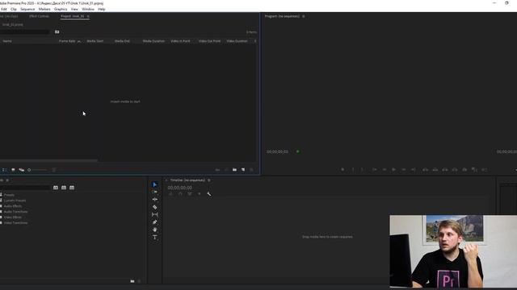This screenshot has width=517, height=290.
Task: Open the Clip menu
Action: pyautogui.click(x=14, y=9)
